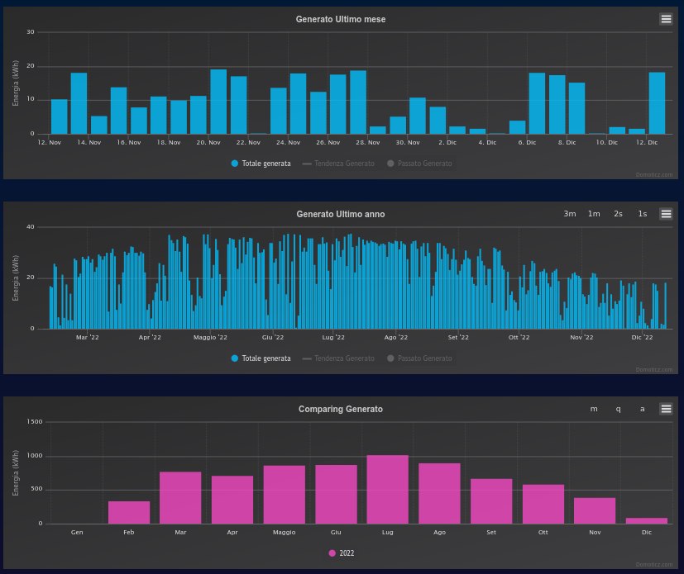Toggle Totale generata legend in Ultimo anno chart
The image size is (684, 574).
coord(261,358)
